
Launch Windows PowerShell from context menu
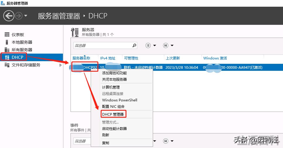(120, 100)
